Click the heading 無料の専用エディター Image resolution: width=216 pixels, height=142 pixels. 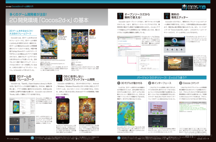point(180,16)
